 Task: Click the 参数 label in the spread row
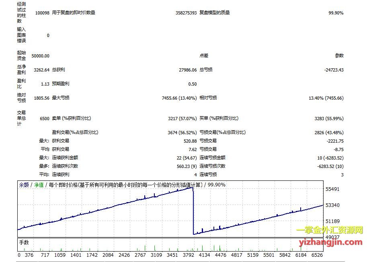tap(339, 56)
